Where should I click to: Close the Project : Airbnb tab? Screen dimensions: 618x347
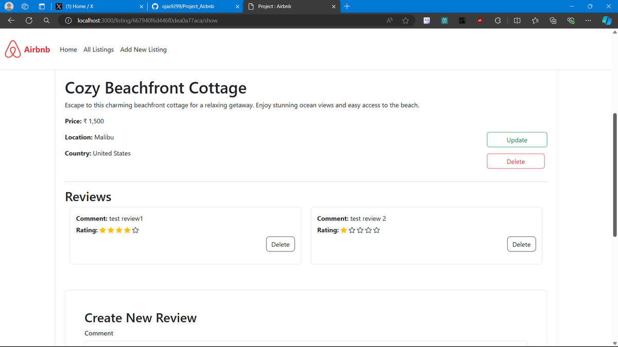coord(334,6)
